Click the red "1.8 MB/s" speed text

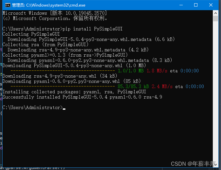(x=157, y=71)
